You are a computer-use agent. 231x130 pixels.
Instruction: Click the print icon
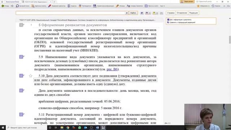click(147, 13)
